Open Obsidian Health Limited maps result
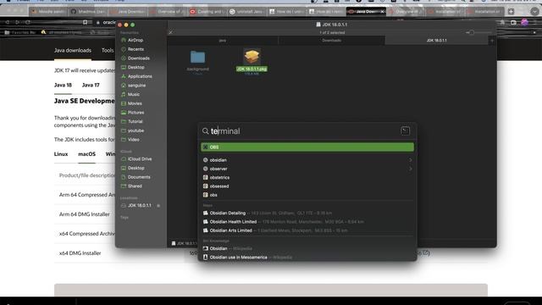 307,222
